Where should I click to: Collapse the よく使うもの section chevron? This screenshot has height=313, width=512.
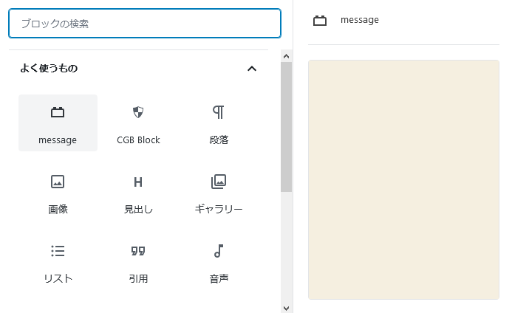(x=252, y=69)
